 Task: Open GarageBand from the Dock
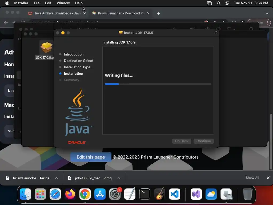click(x=160, y=194)
